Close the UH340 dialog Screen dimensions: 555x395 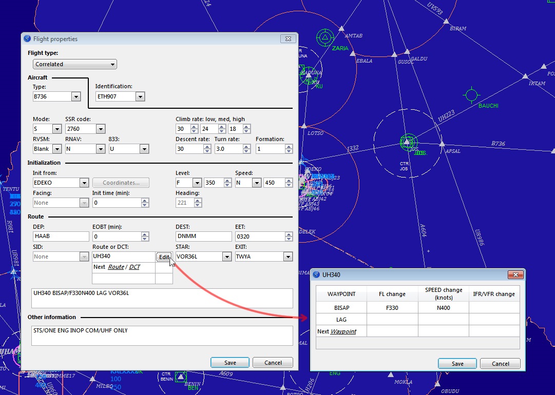pyautogui.click(x=515, y=275)
